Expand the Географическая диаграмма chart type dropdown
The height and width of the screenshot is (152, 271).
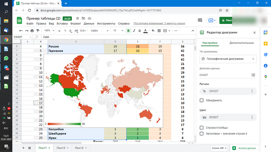228,59
